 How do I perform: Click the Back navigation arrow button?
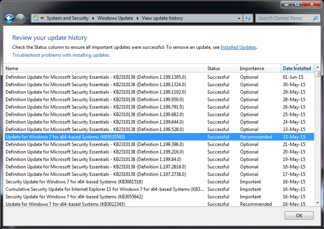[9, 18]
